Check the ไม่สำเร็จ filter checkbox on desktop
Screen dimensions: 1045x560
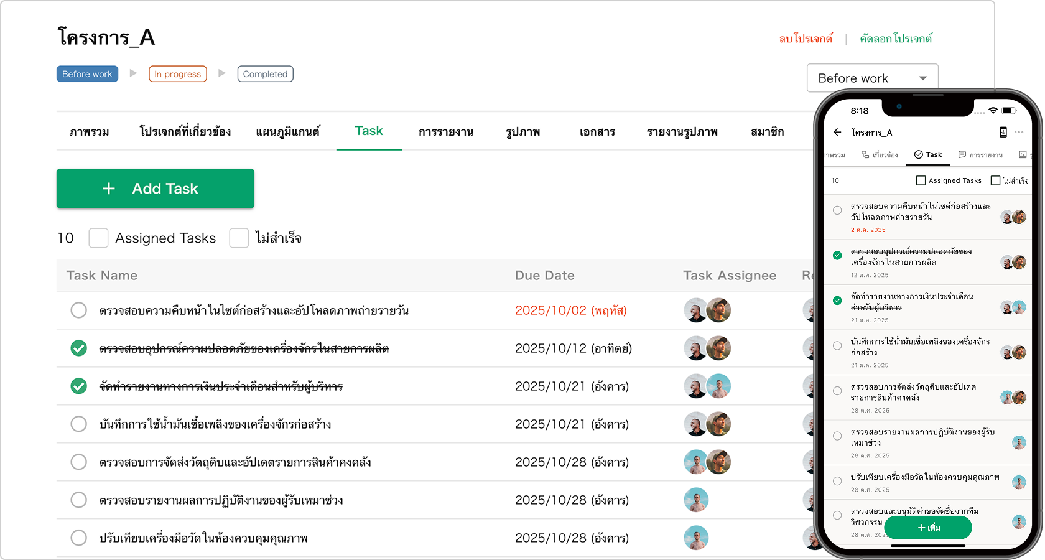[239, 238]
